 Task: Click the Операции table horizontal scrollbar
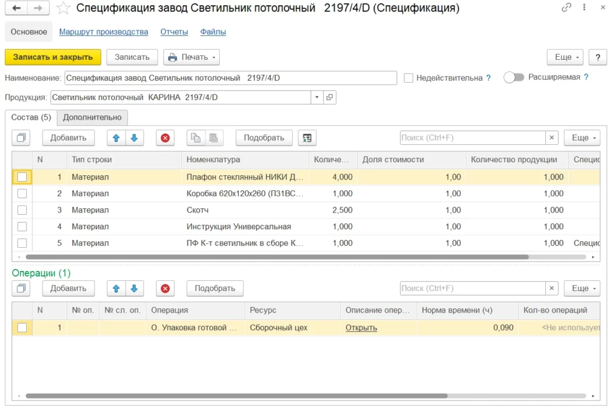236,396
